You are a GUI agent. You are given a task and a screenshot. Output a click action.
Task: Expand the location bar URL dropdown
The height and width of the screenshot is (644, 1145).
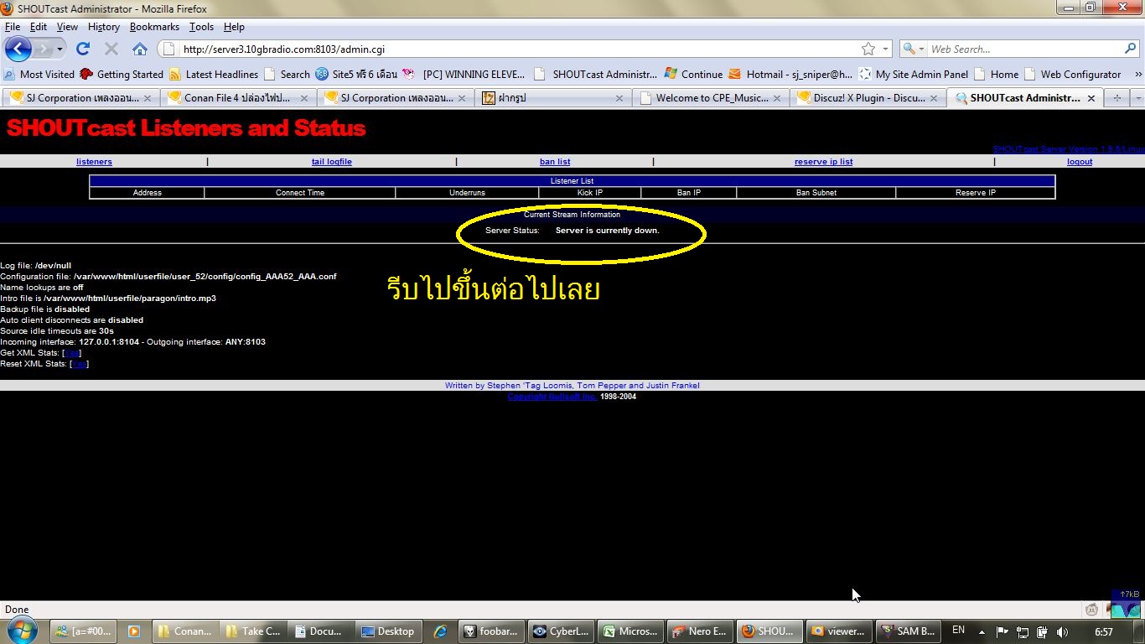(885, 49)
